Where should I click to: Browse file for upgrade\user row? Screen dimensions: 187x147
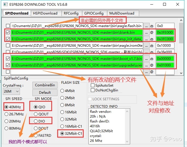click(x=147, y=65)
